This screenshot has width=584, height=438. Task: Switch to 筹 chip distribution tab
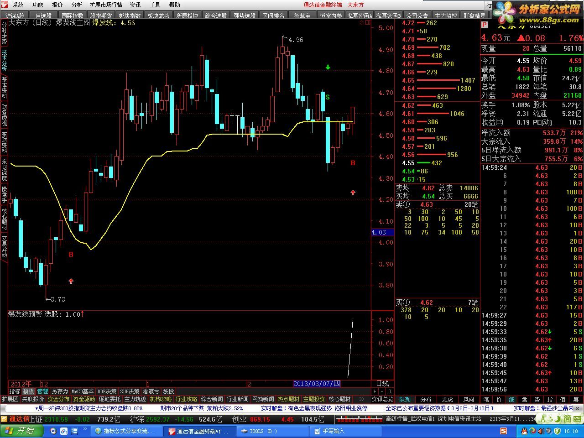(575, 399)
